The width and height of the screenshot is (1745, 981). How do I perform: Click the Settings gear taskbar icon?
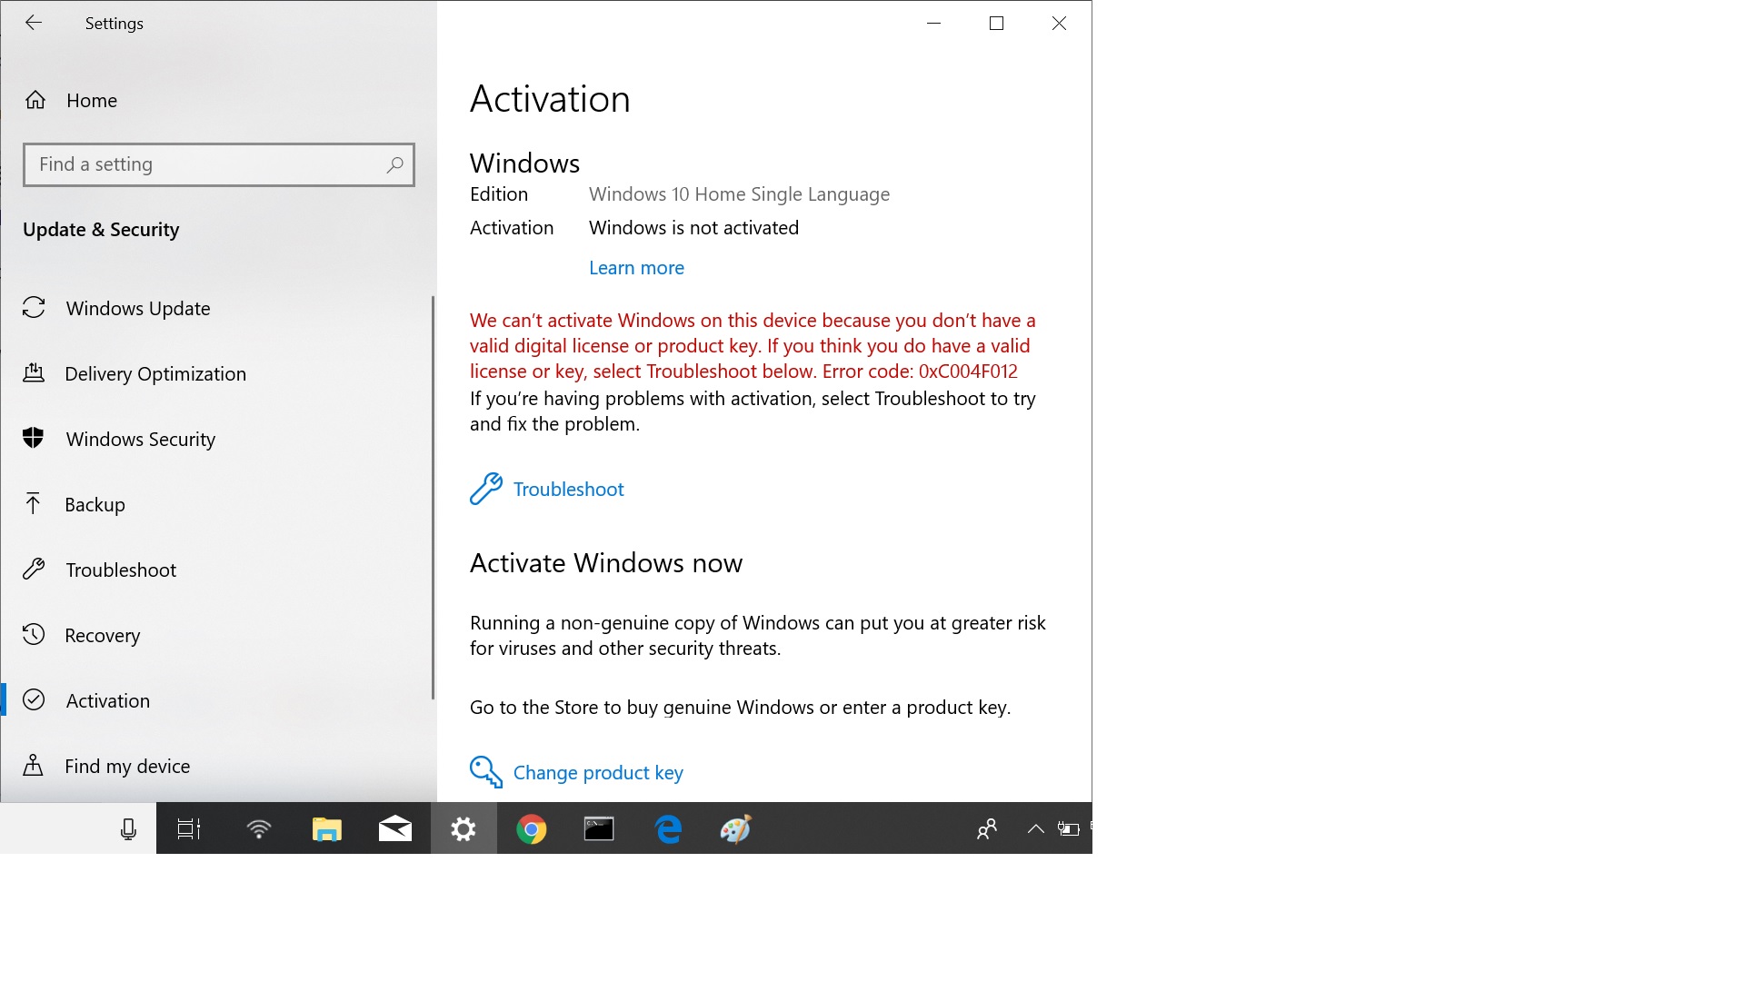(464, 829)
